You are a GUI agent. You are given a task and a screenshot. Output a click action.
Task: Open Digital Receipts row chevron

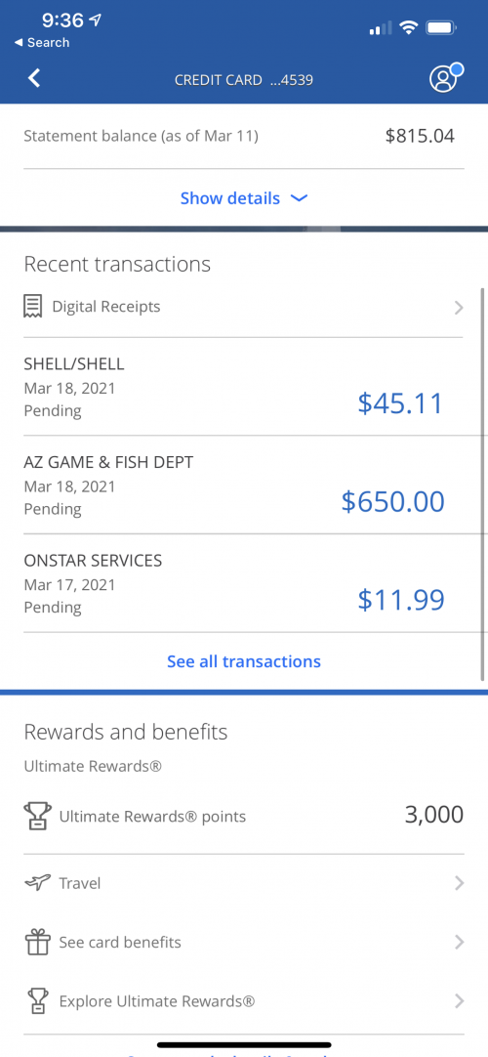[x=459, y=308]
